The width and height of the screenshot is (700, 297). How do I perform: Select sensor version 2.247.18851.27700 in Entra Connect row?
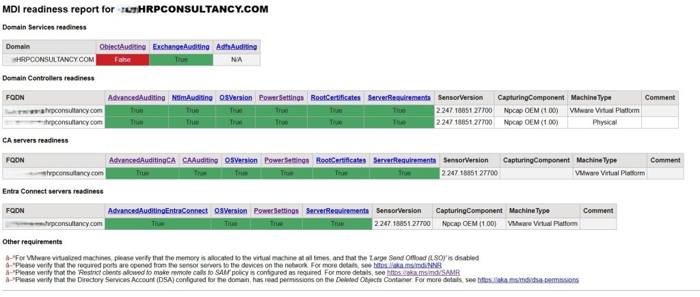[x=402, y=223]
